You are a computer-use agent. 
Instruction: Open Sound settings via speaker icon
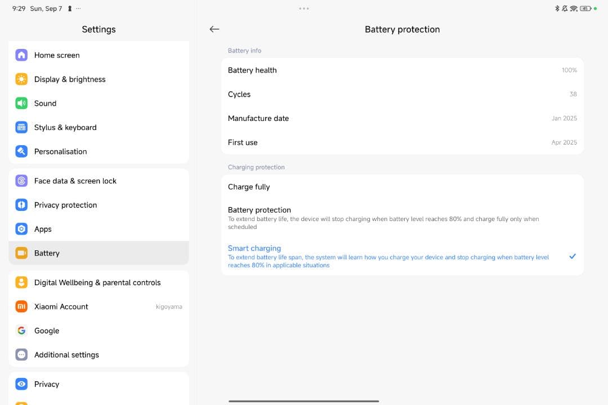(21, 103)
